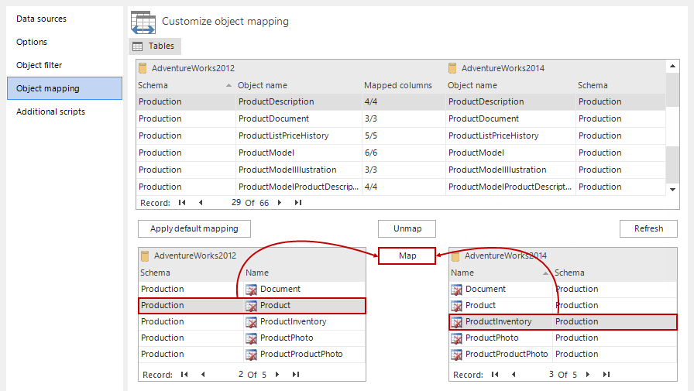Sort top grid by AdventureWorks2012 Object name
This screenshot has width=694, height=391.
point(298,85)
